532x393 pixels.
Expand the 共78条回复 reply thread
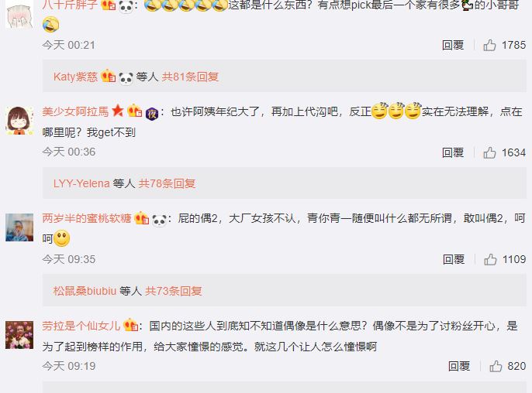click(167, 183)
